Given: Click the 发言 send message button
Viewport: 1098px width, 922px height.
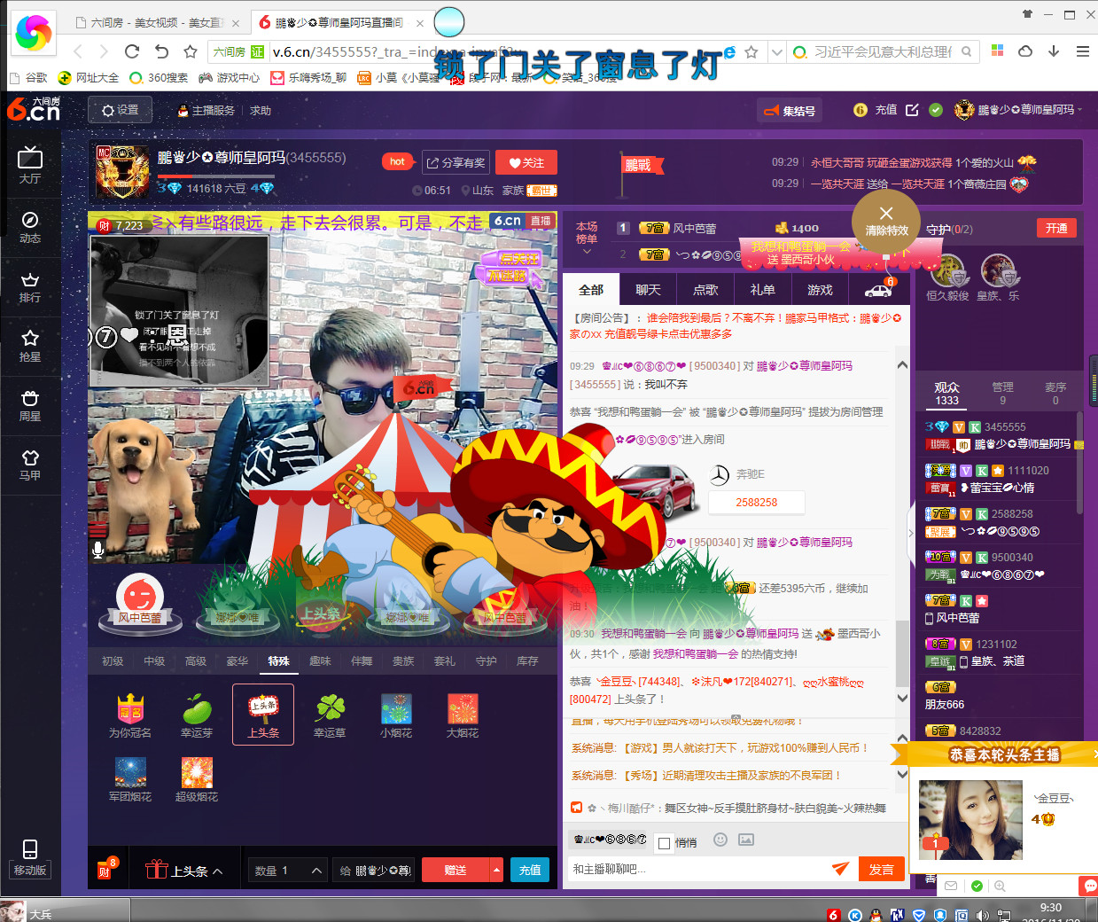Looking at the screenshot, I should pos(882,870).
